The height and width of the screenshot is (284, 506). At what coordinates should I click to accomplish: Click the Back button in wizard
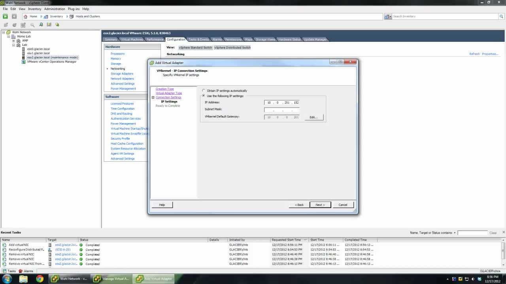(x=299, y=205)
